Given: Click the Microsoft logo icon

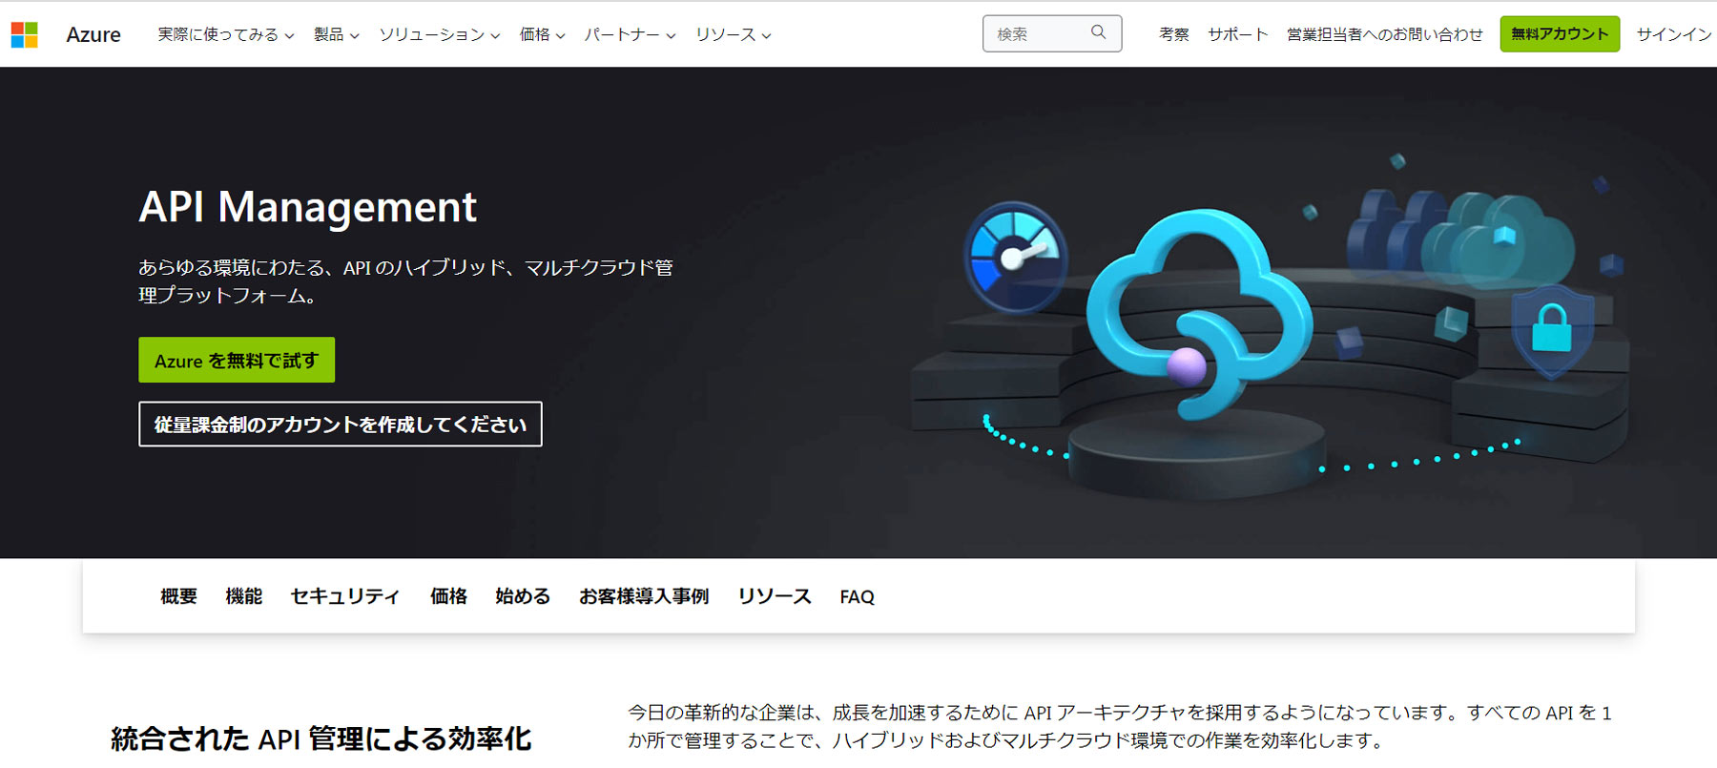Looking at the screenshot, I should tap(24, 34).
